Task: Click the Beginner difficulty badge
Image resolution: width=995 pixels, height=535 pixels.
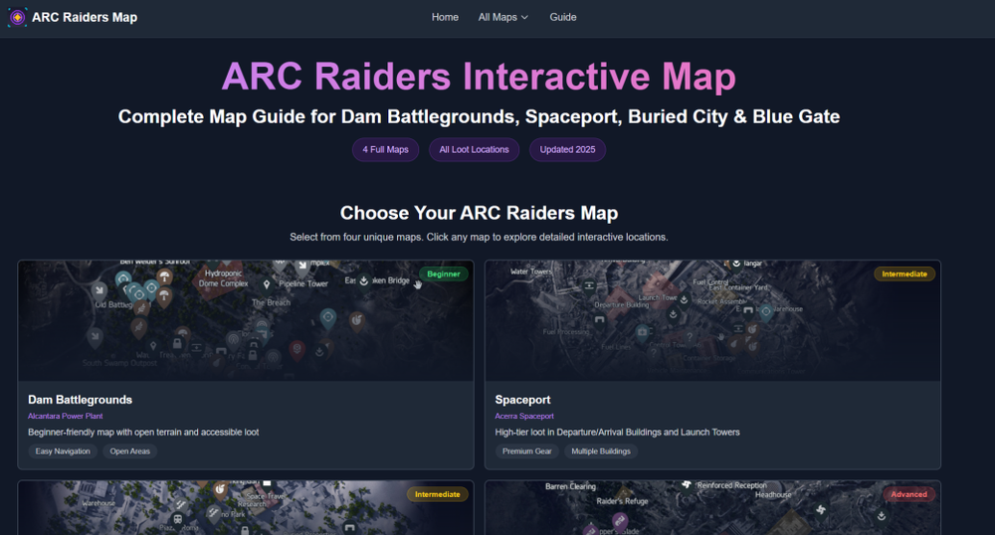Action: [x=444, y=273]
